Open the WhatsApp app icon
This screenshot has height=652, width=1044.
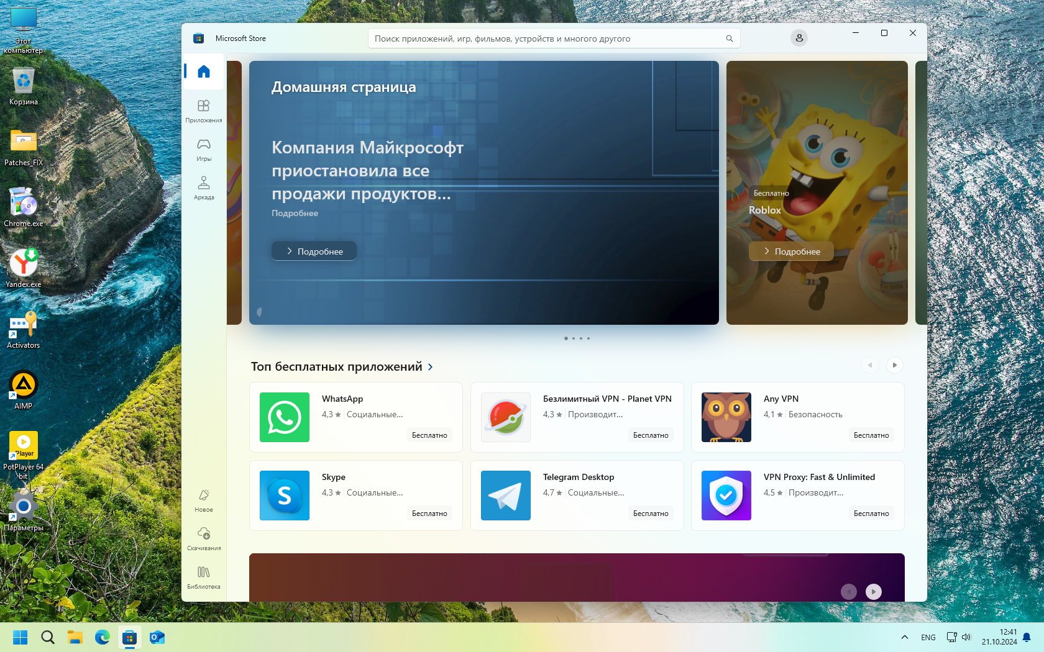coord(285,417)
